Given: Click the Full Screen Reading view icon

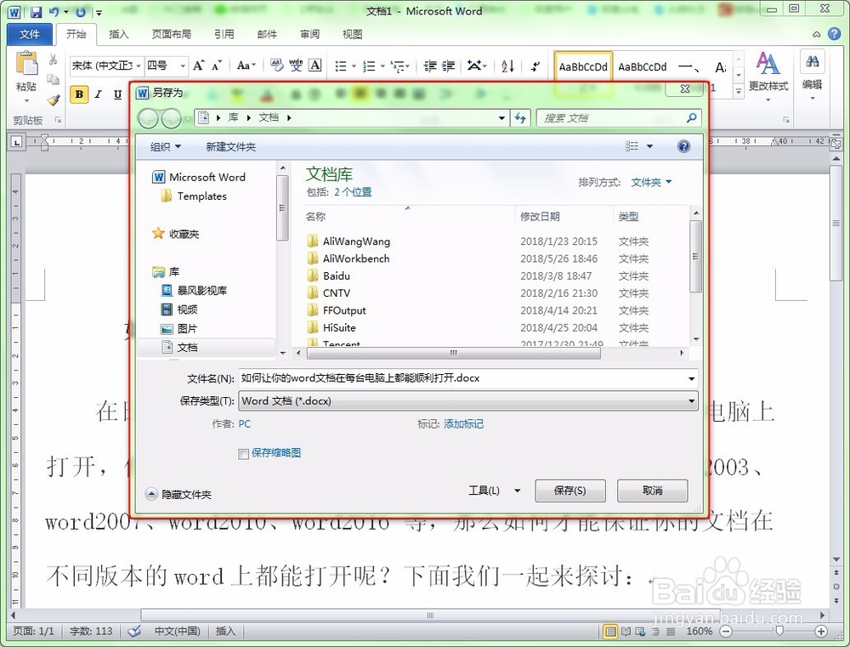Looking at the screenshot, I should (626, 632).
